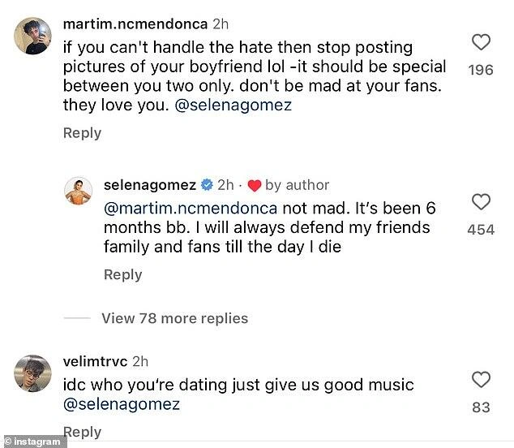514x448 pixels.
Task: Open martim.ncmendonca's profile picture
Action: (x=32, y=37)
